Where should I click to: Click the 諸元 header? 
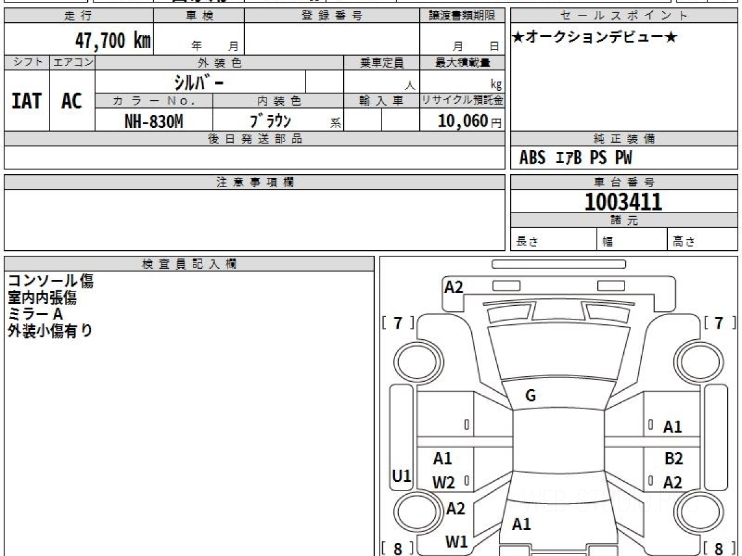coord(625,221)
